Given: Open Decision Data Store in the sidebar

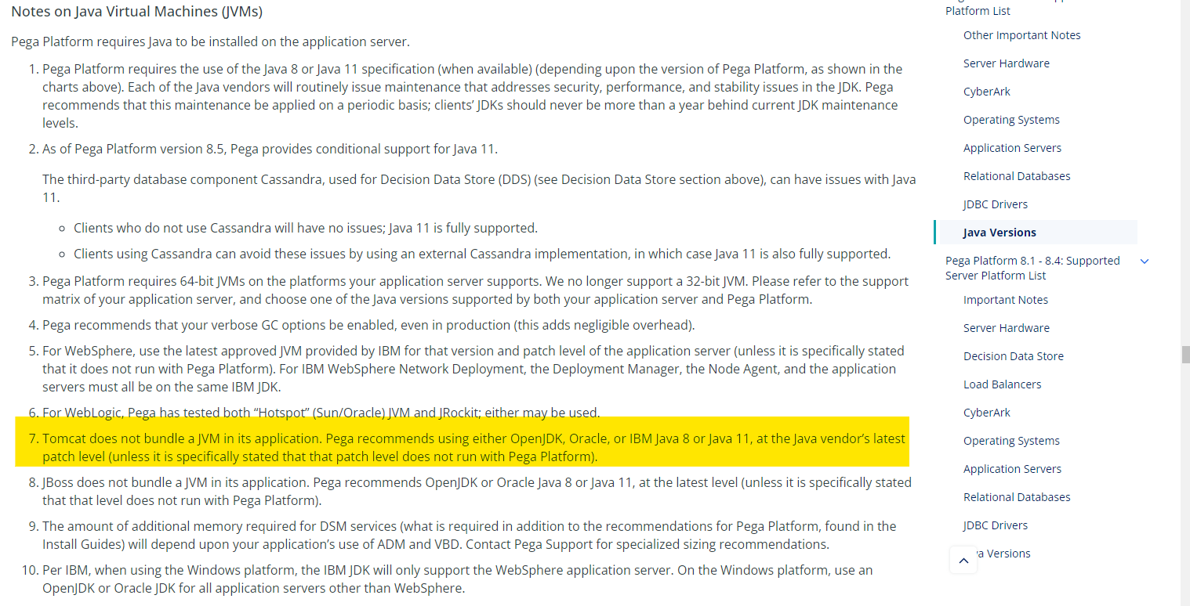Looking at the screenshot, I should tap(1013, 355).
